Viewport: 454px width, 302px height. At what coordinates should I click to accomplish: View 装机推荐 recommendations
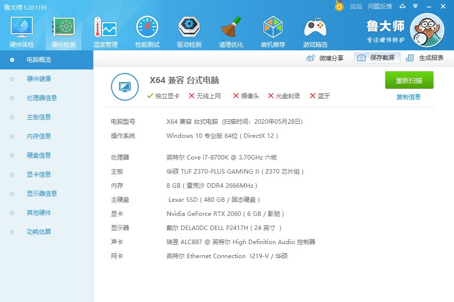tap(273, 30)
